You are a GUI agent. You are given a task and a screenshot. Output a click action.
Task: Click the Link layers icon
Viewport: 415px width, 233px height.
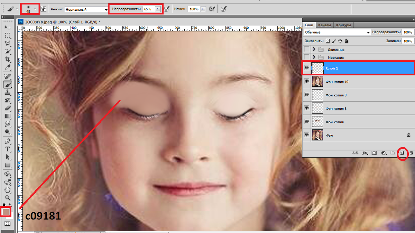coord(355,152)
